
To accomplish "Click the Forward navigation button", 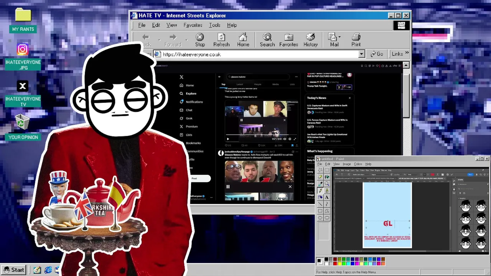I will (x=173, y=40).
